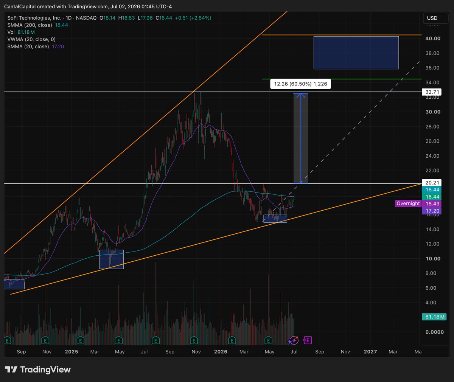Click the 12.26 (60.50%) price range label
This screenshot has height=382, width=454.
[301, 84]
